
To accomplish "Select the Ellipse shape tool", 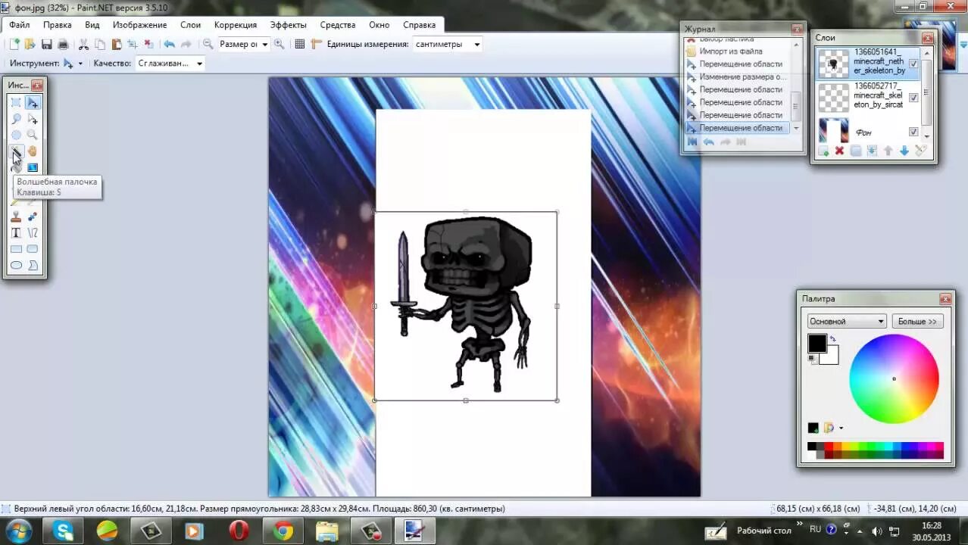I will [x=16, y=266].
